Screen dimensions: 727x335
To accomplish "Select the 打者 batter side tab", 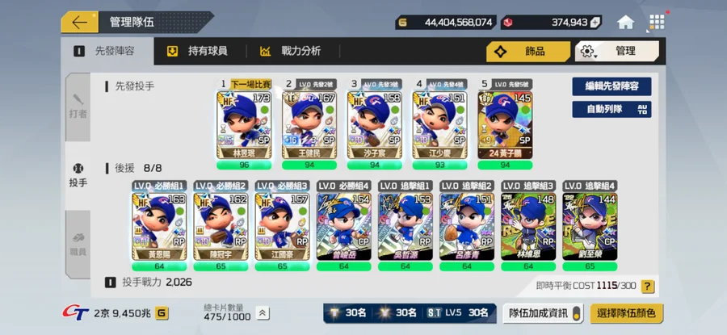I will tap(78, 107).
